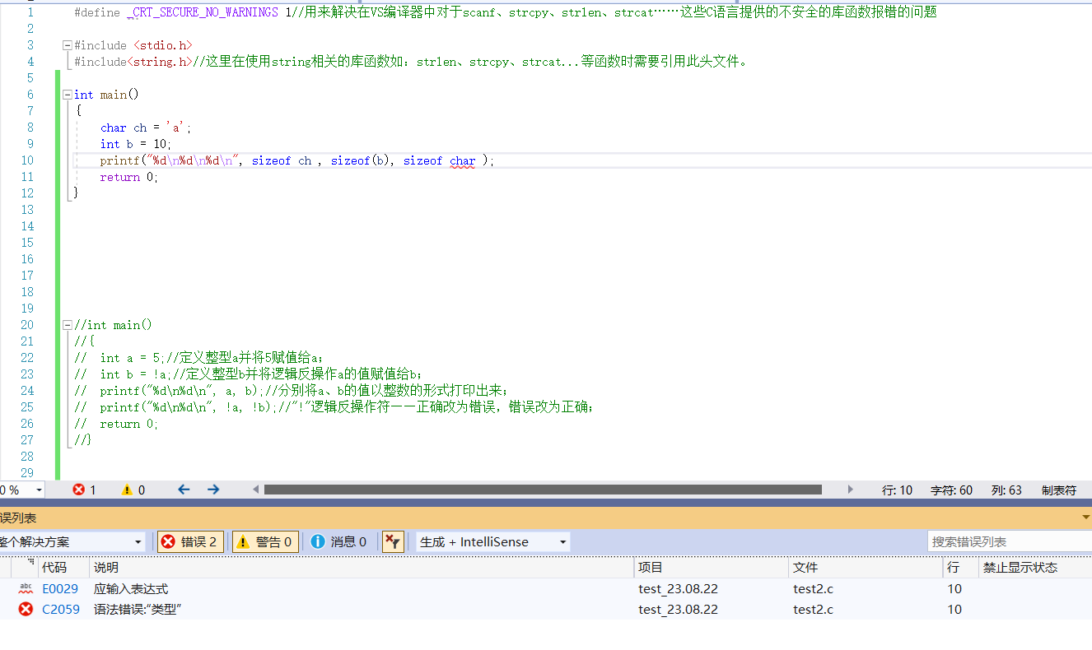Viewport: 1092px width, 650px height.
Task: Click the clear filters funnel icon
Action: pyautogui.click(x=393, y=541)
